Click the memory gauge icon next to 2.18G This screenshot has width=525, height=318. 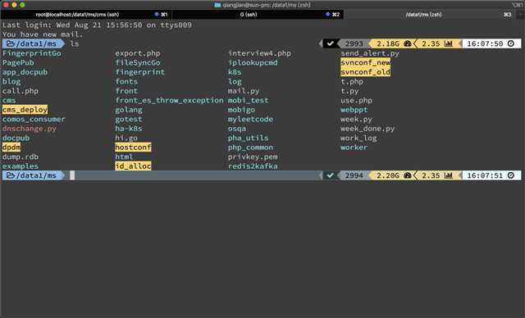pos(408,43)
